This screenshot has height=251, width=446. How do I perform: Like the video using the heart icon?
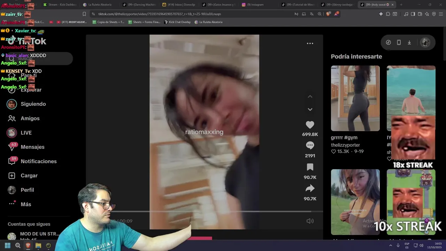tap(310, 125)
